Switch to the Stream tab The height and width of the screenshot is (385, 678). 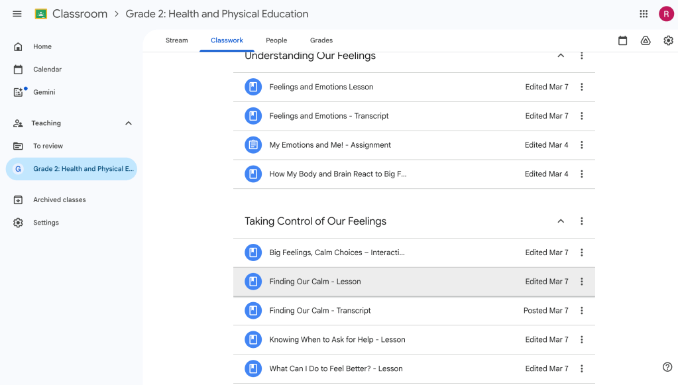177,40
